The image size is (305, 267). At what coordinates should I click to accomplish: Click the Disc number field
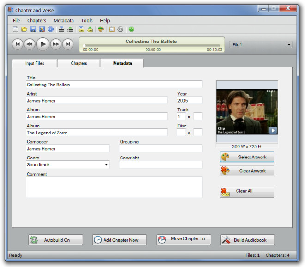click(181, 133)
